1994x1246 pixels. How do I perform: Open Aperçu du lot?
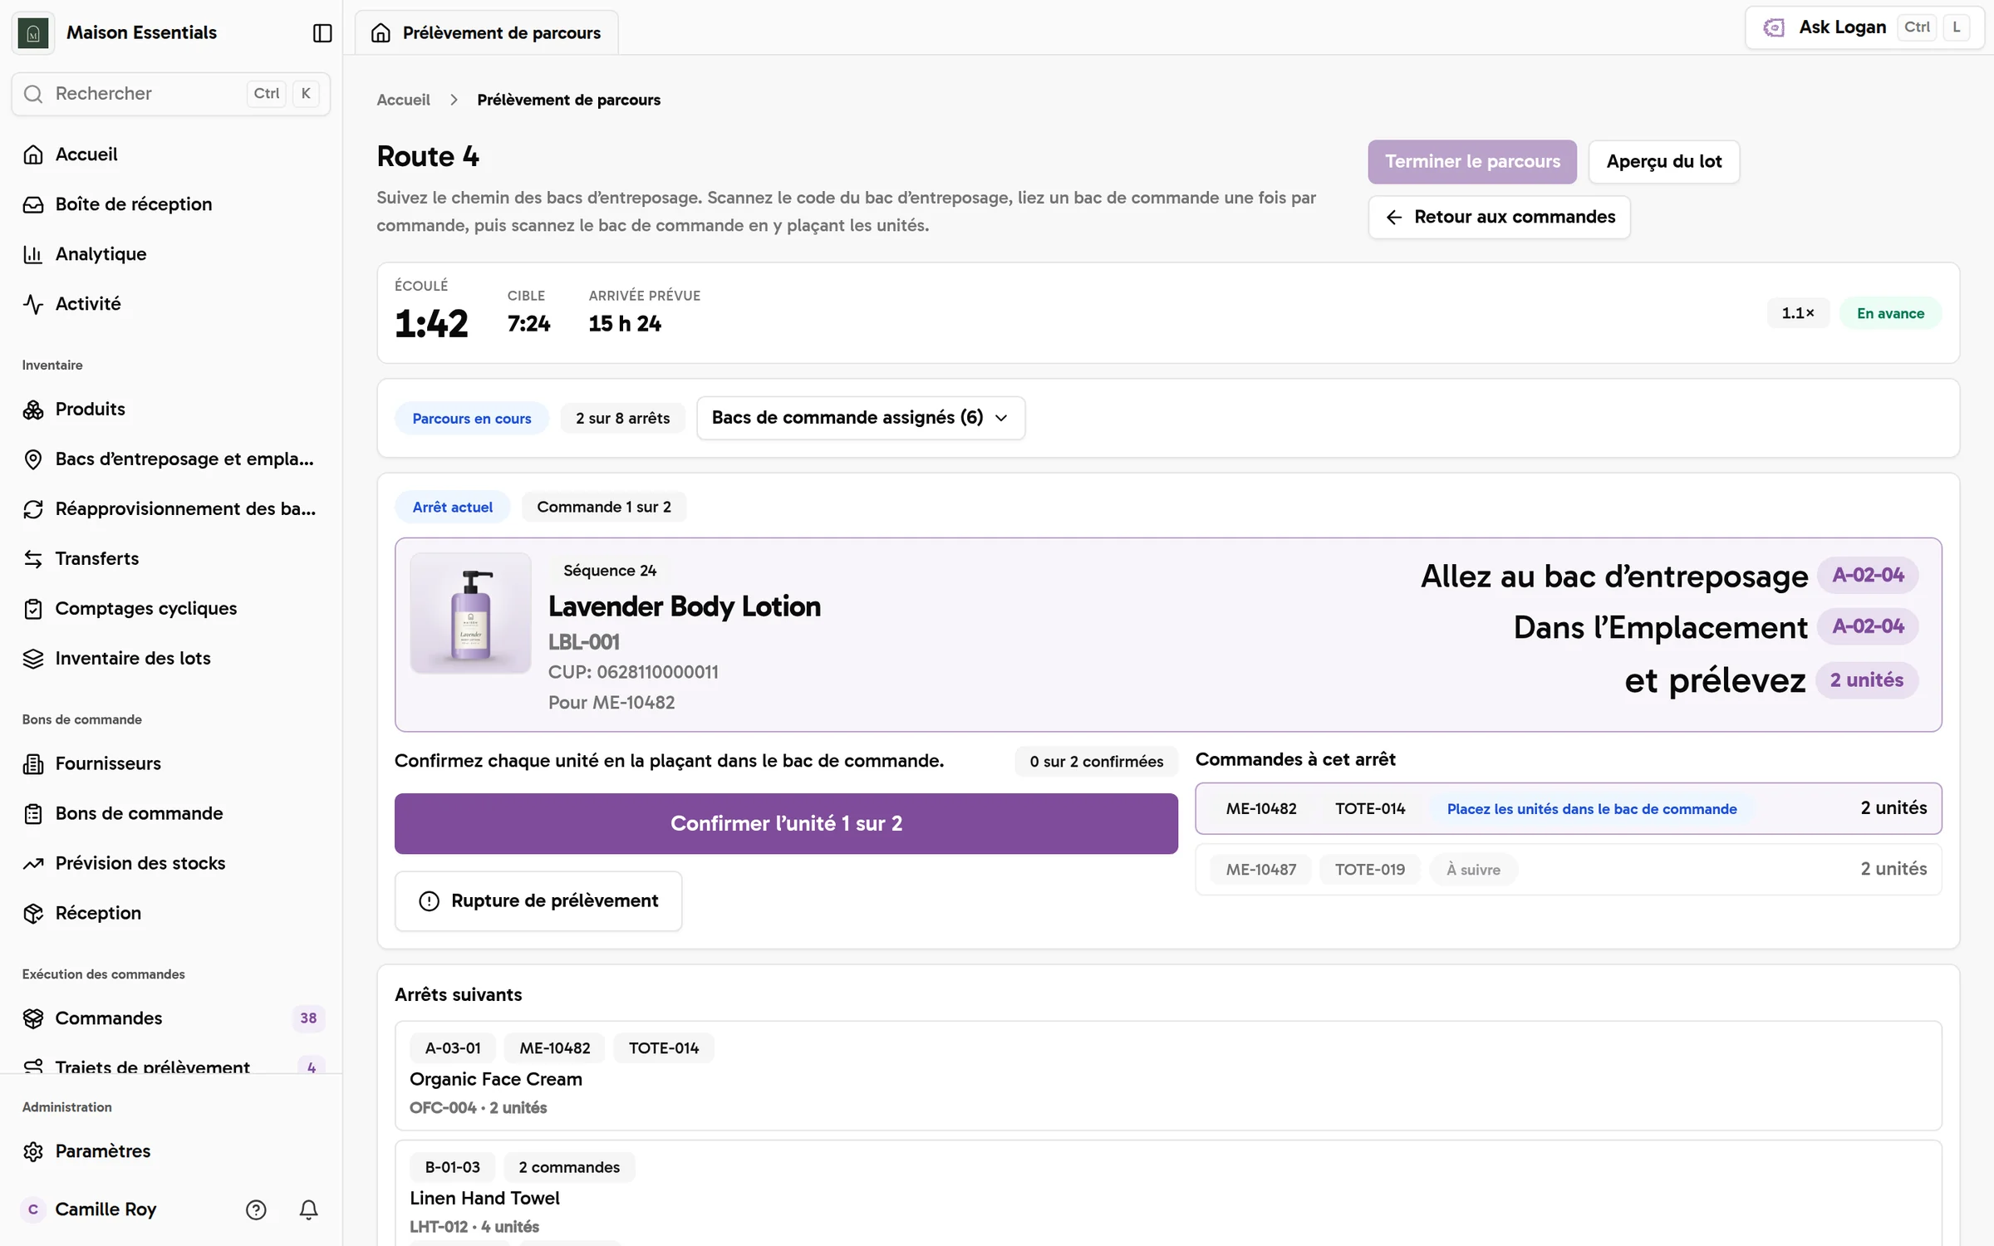(1663, 162)
